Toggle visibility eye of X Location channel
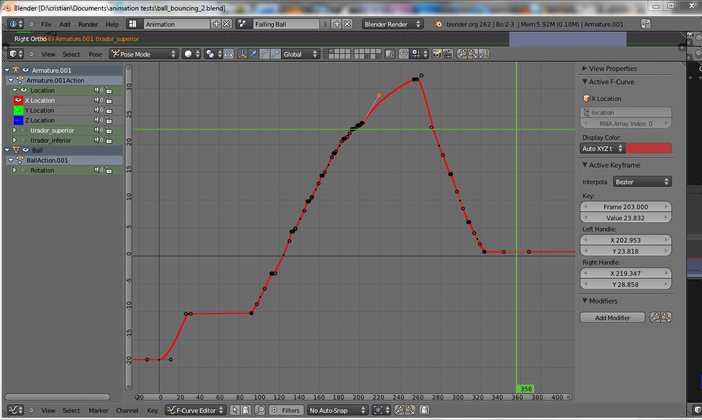The width and height of the screenshot is (702, 420). click(x=18, y=100)
